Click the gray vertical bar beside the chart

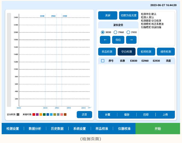pyautogui.click(x=9, y=60)
